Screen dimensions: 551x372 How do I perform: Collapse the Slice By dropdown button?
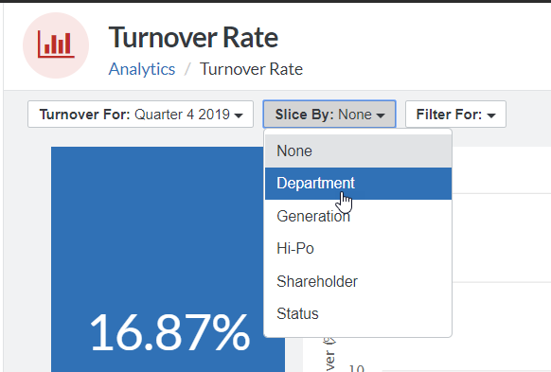coord(329,115)
